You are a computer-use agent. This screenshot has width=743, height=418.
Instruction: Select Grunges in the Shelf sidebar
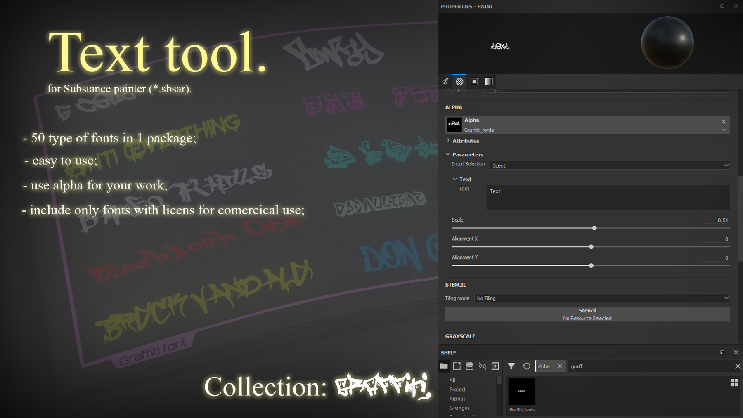pos(459,408)
